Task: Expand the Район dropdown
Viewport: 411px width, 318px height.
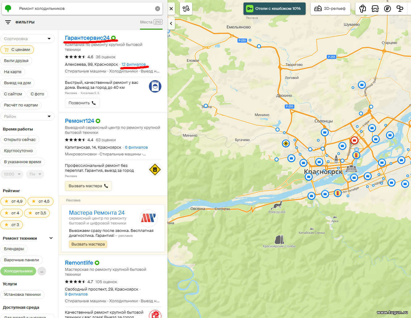Action: [x=28, y=116]
